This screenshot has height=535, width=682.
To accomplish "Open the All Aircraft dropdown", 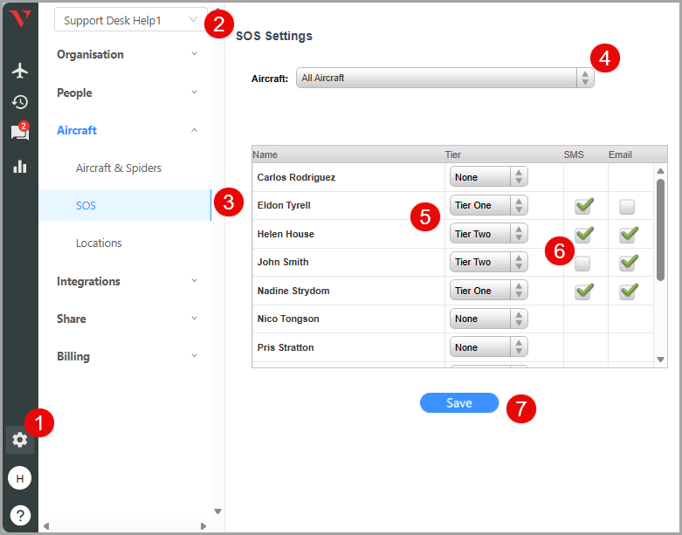I will 444,79.
